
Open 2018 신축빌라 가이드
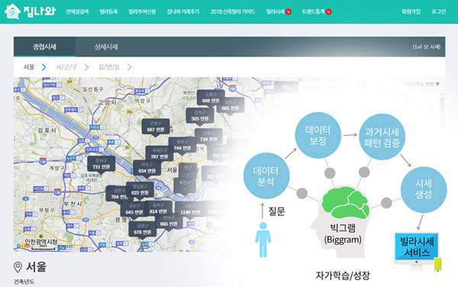233,11
